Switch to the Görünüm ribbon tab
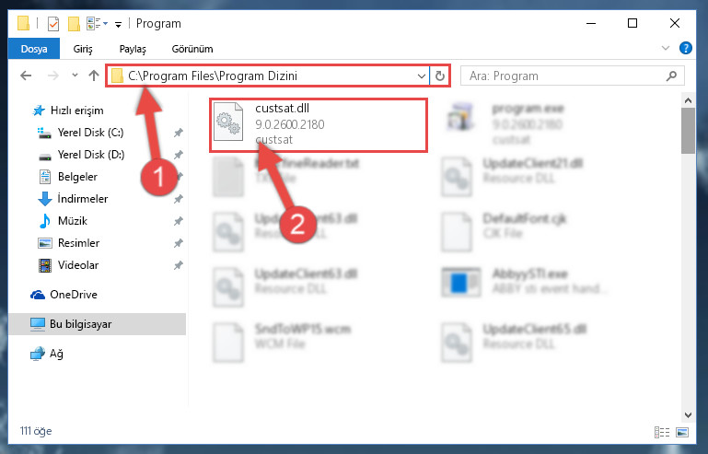The height and width of the screenshot is (454, 708). pos(192,49)
